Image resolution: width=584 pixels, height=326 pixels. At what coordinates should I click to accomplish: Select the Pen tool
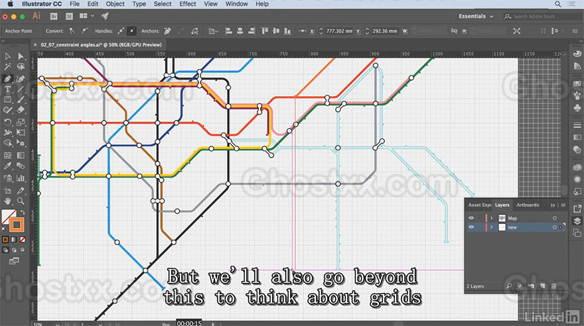point(7,78)
